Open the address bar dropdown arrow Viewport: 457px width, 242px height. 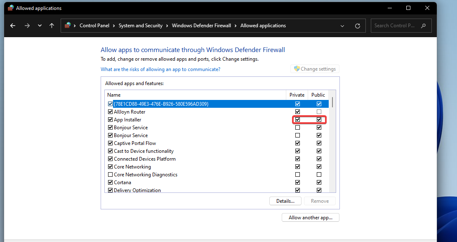click(x=342, y=25)
